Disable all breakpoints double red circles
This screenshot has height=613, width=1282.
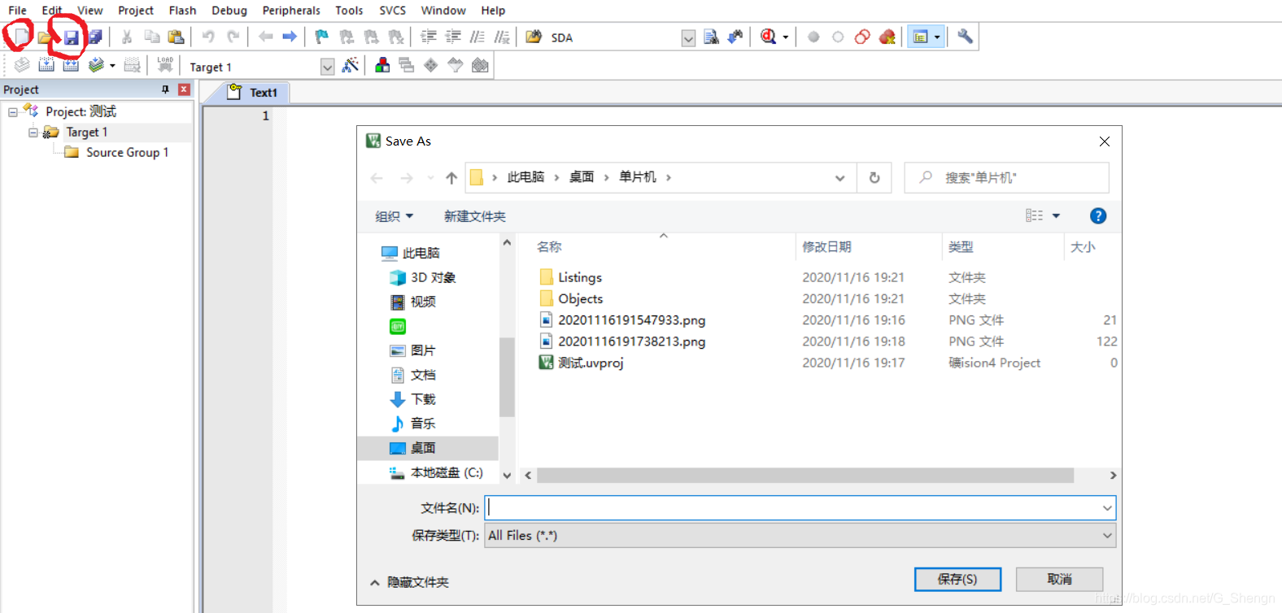click(862, 37)
